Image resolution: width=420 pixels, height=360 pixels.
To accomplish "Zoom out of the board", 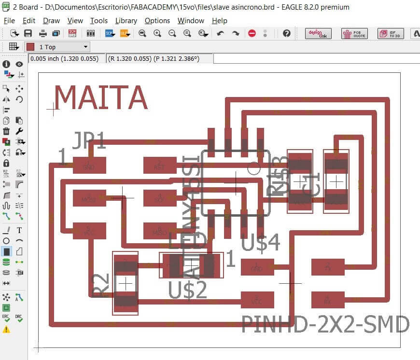I will pos(172,33).
